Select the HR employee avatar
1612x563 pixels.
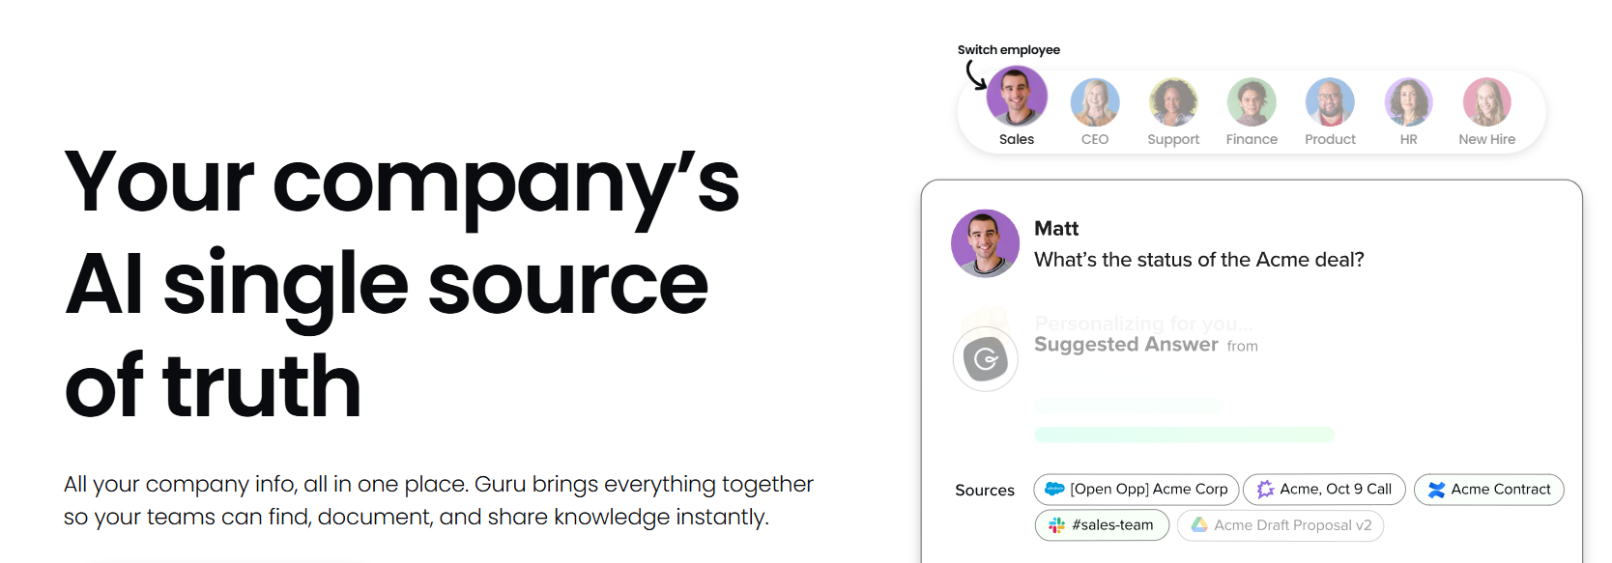point(1407,101)
